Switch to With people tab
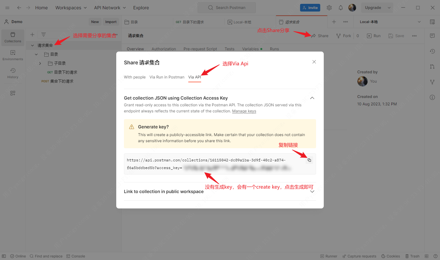 pyautogui.click(x=135, y=77)
